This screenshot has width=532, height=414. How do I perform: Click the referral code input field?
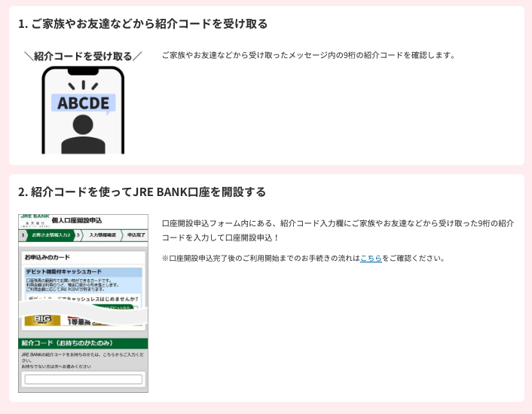83,379
